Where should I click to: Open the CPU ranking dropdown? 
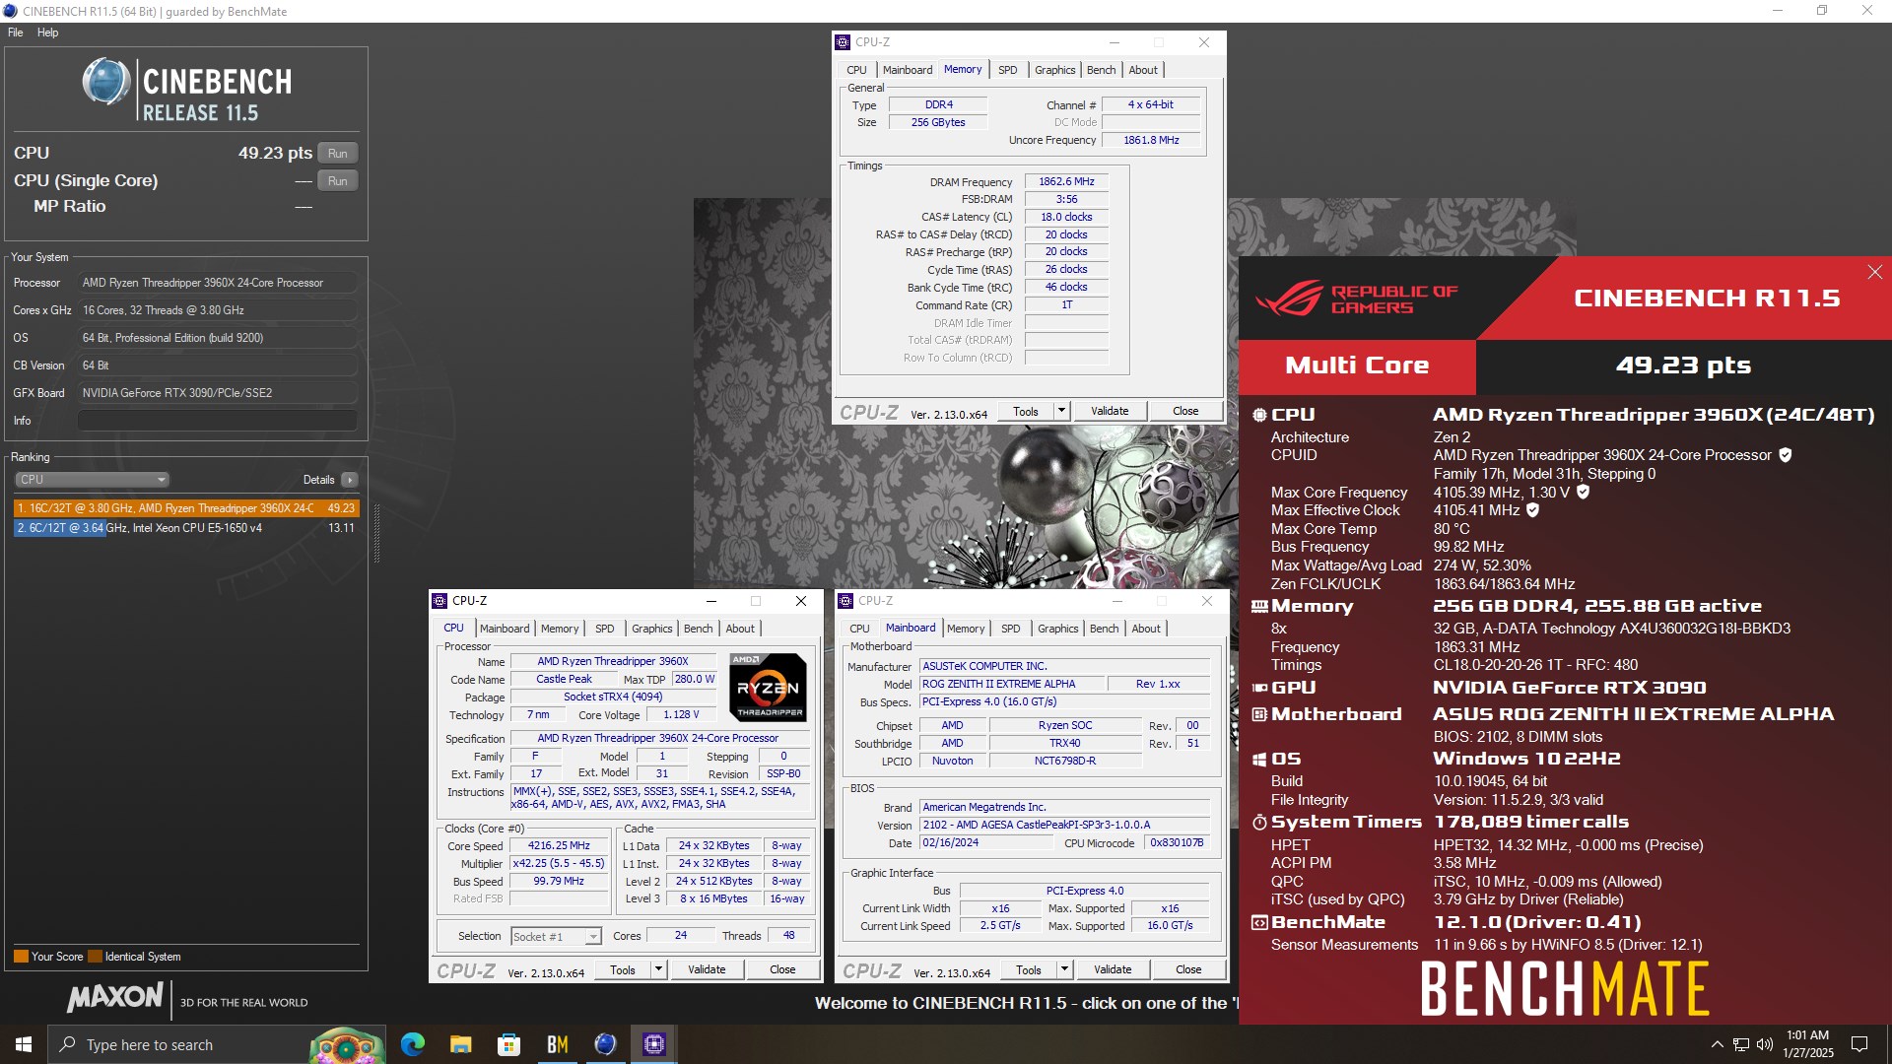(92, 480)
